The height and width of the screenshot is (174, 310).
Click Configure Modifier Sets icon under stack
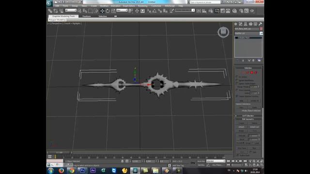tap(259, 60)
